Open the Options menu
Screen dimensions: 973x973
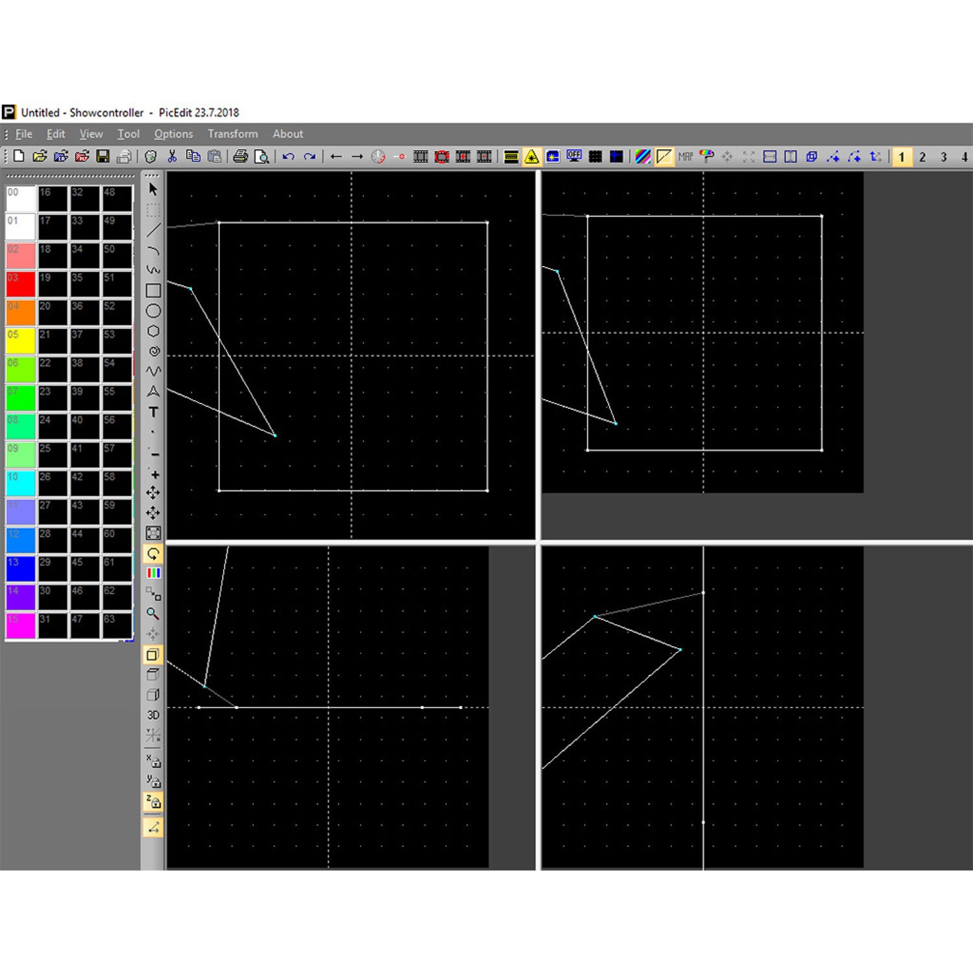[173, 134]
